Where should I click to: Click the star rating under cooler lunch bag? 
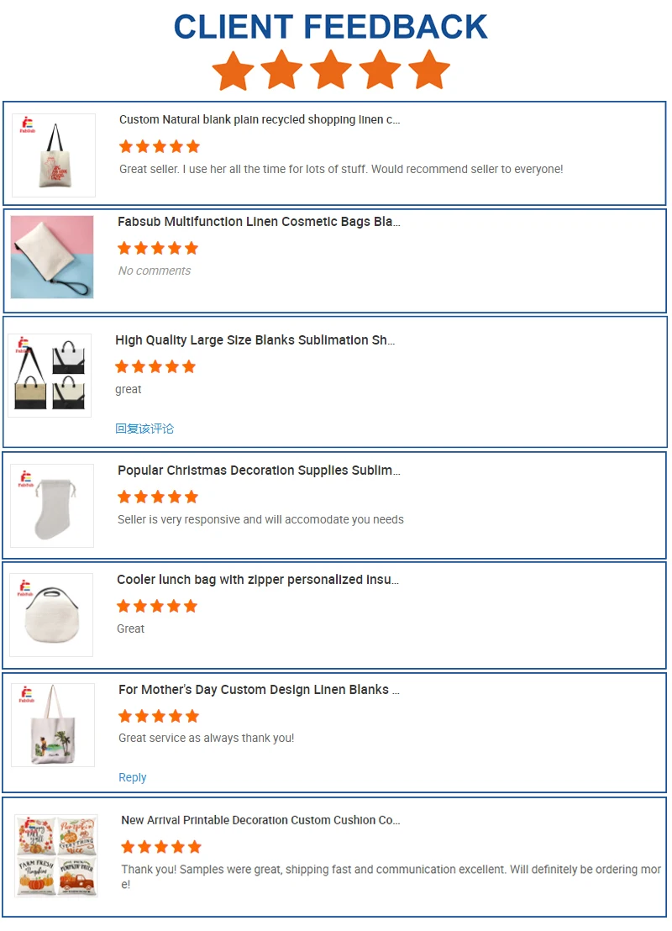157,606
